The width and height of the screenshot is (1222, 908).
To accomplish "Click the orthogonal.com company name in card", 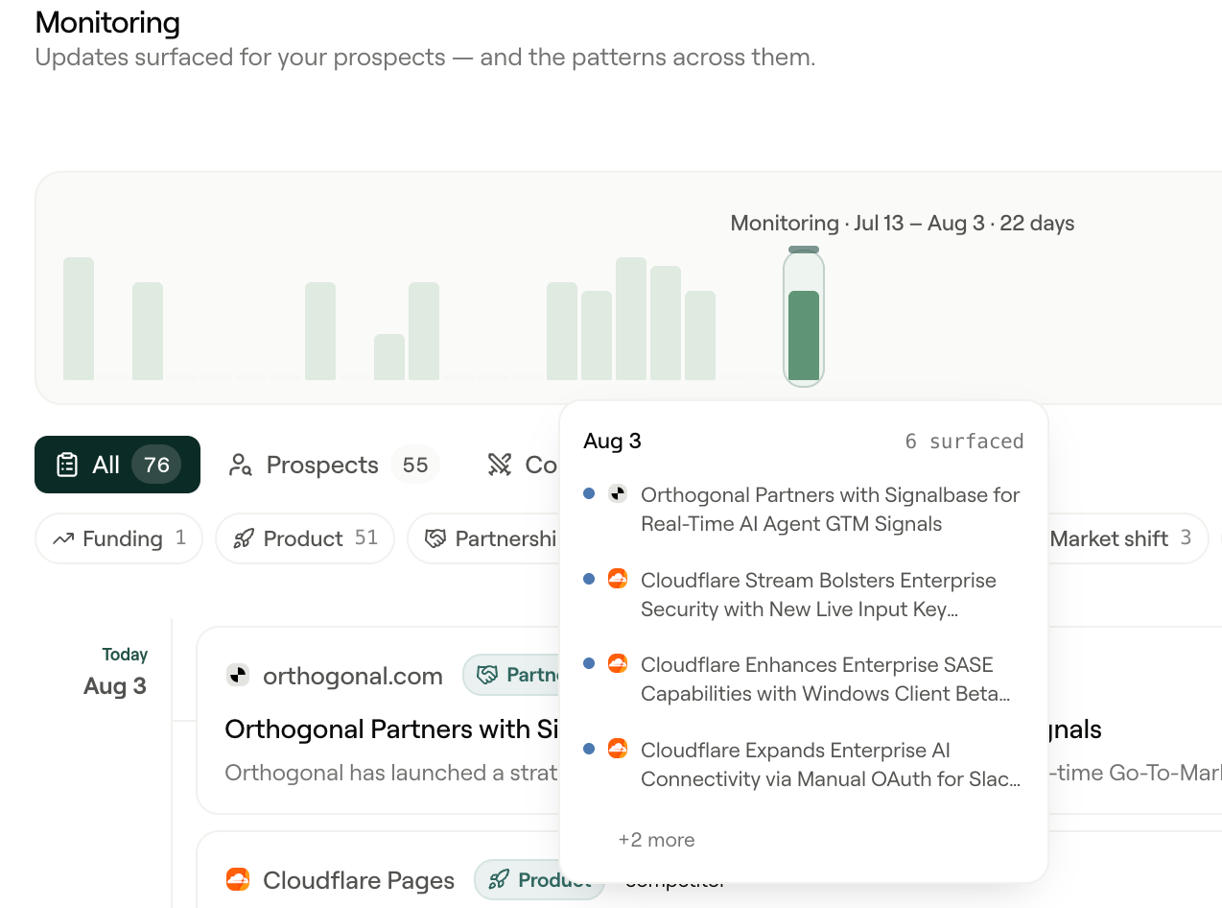I will pos(353,676).
